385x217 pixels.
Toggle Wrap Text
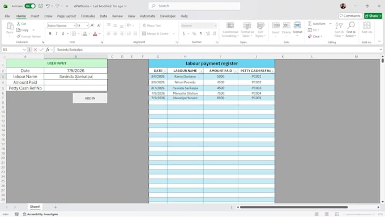click(x=152, y=25)
